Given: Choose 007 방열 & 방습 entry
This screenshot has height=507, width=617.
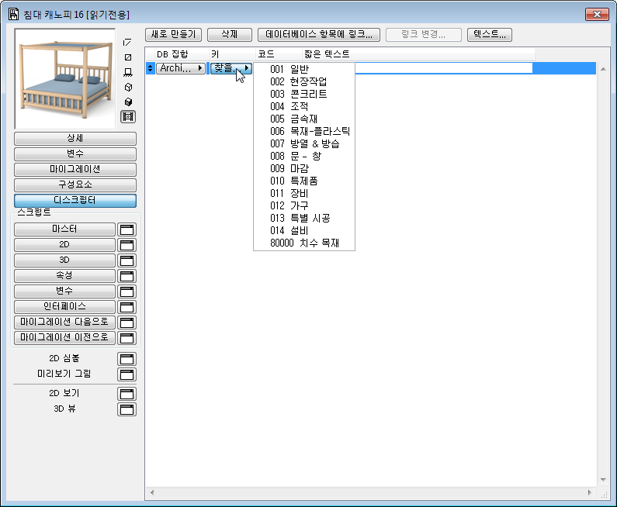Looking at the screenshot, I should click(304, 144).
